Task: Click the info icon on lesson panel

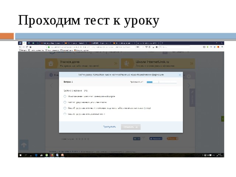Action: (x=51, y=75)
